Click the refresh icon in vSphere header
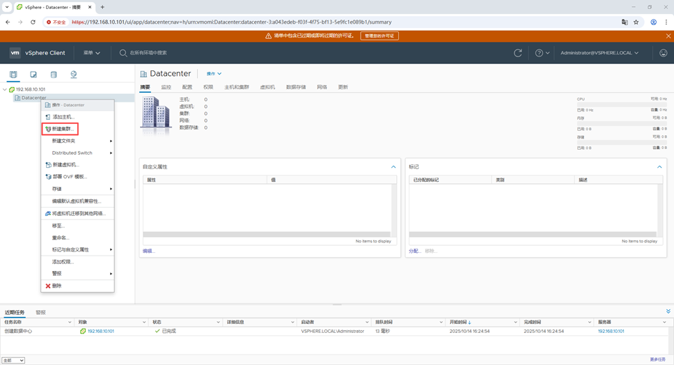The height and width of the screenshot is (365, 674). click(517, 53)
